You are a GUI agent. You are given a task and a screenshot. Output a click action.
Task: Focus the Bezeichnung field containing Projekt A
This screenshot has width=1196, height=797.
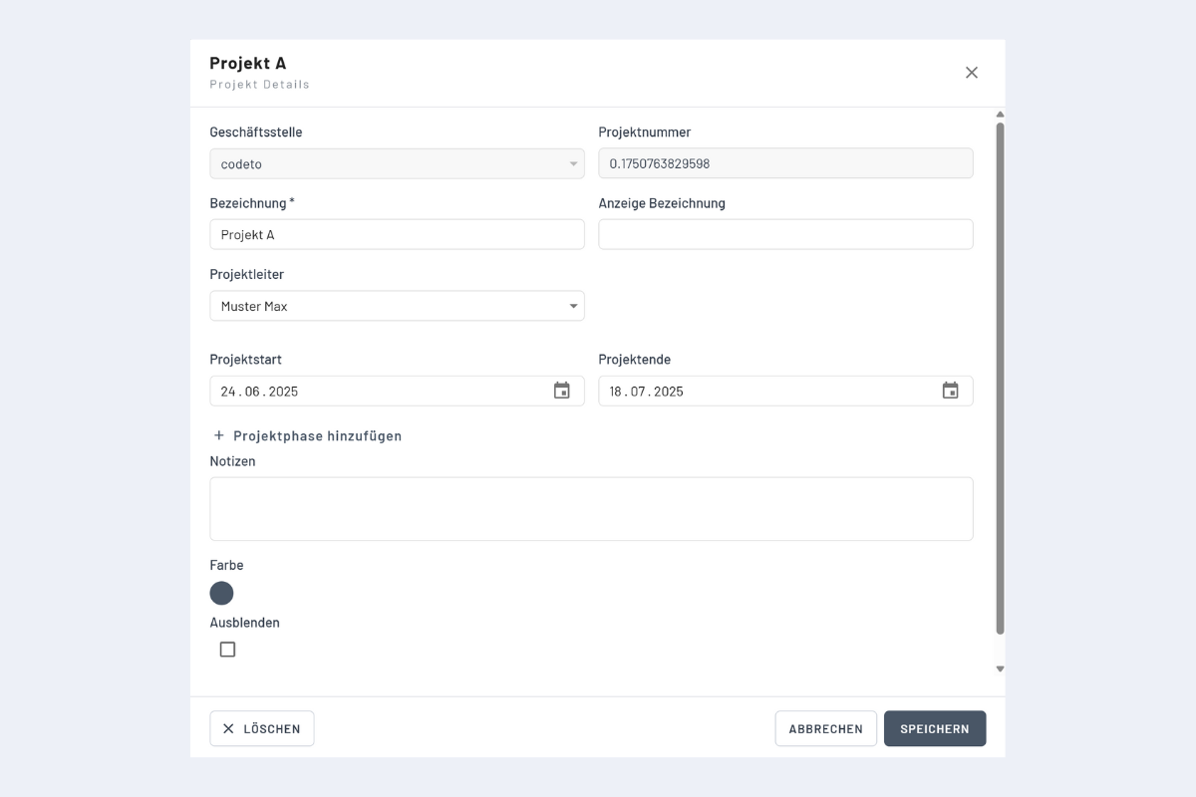coord(397,235)
